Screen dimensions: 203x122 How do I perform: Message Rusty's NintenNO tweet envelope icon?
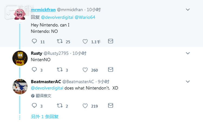[110, 70]
